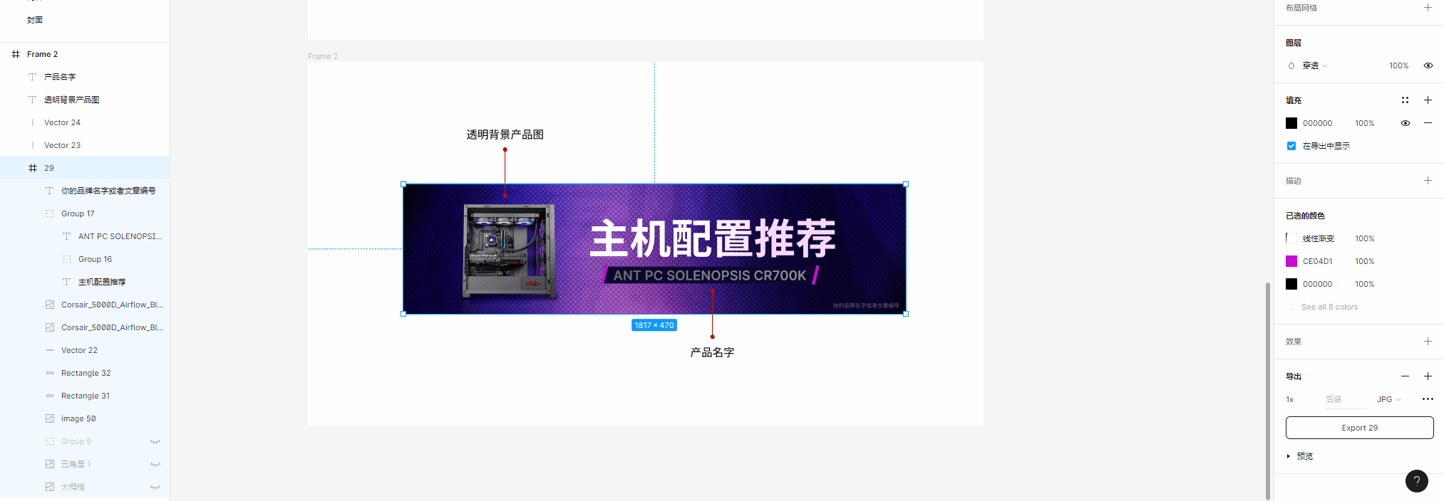Click the image icon beside image 50
This screenshot has height=501, width=1444.
50,418
